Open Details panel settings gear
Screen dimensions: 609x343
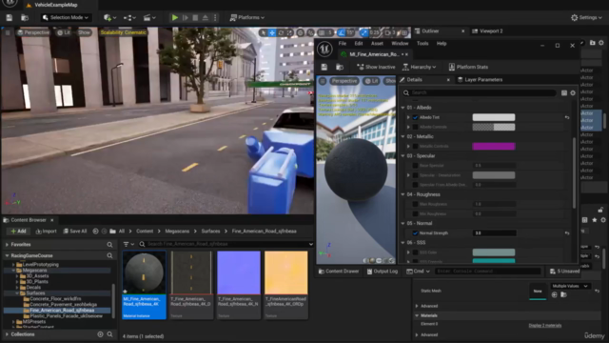coord(573,93)
